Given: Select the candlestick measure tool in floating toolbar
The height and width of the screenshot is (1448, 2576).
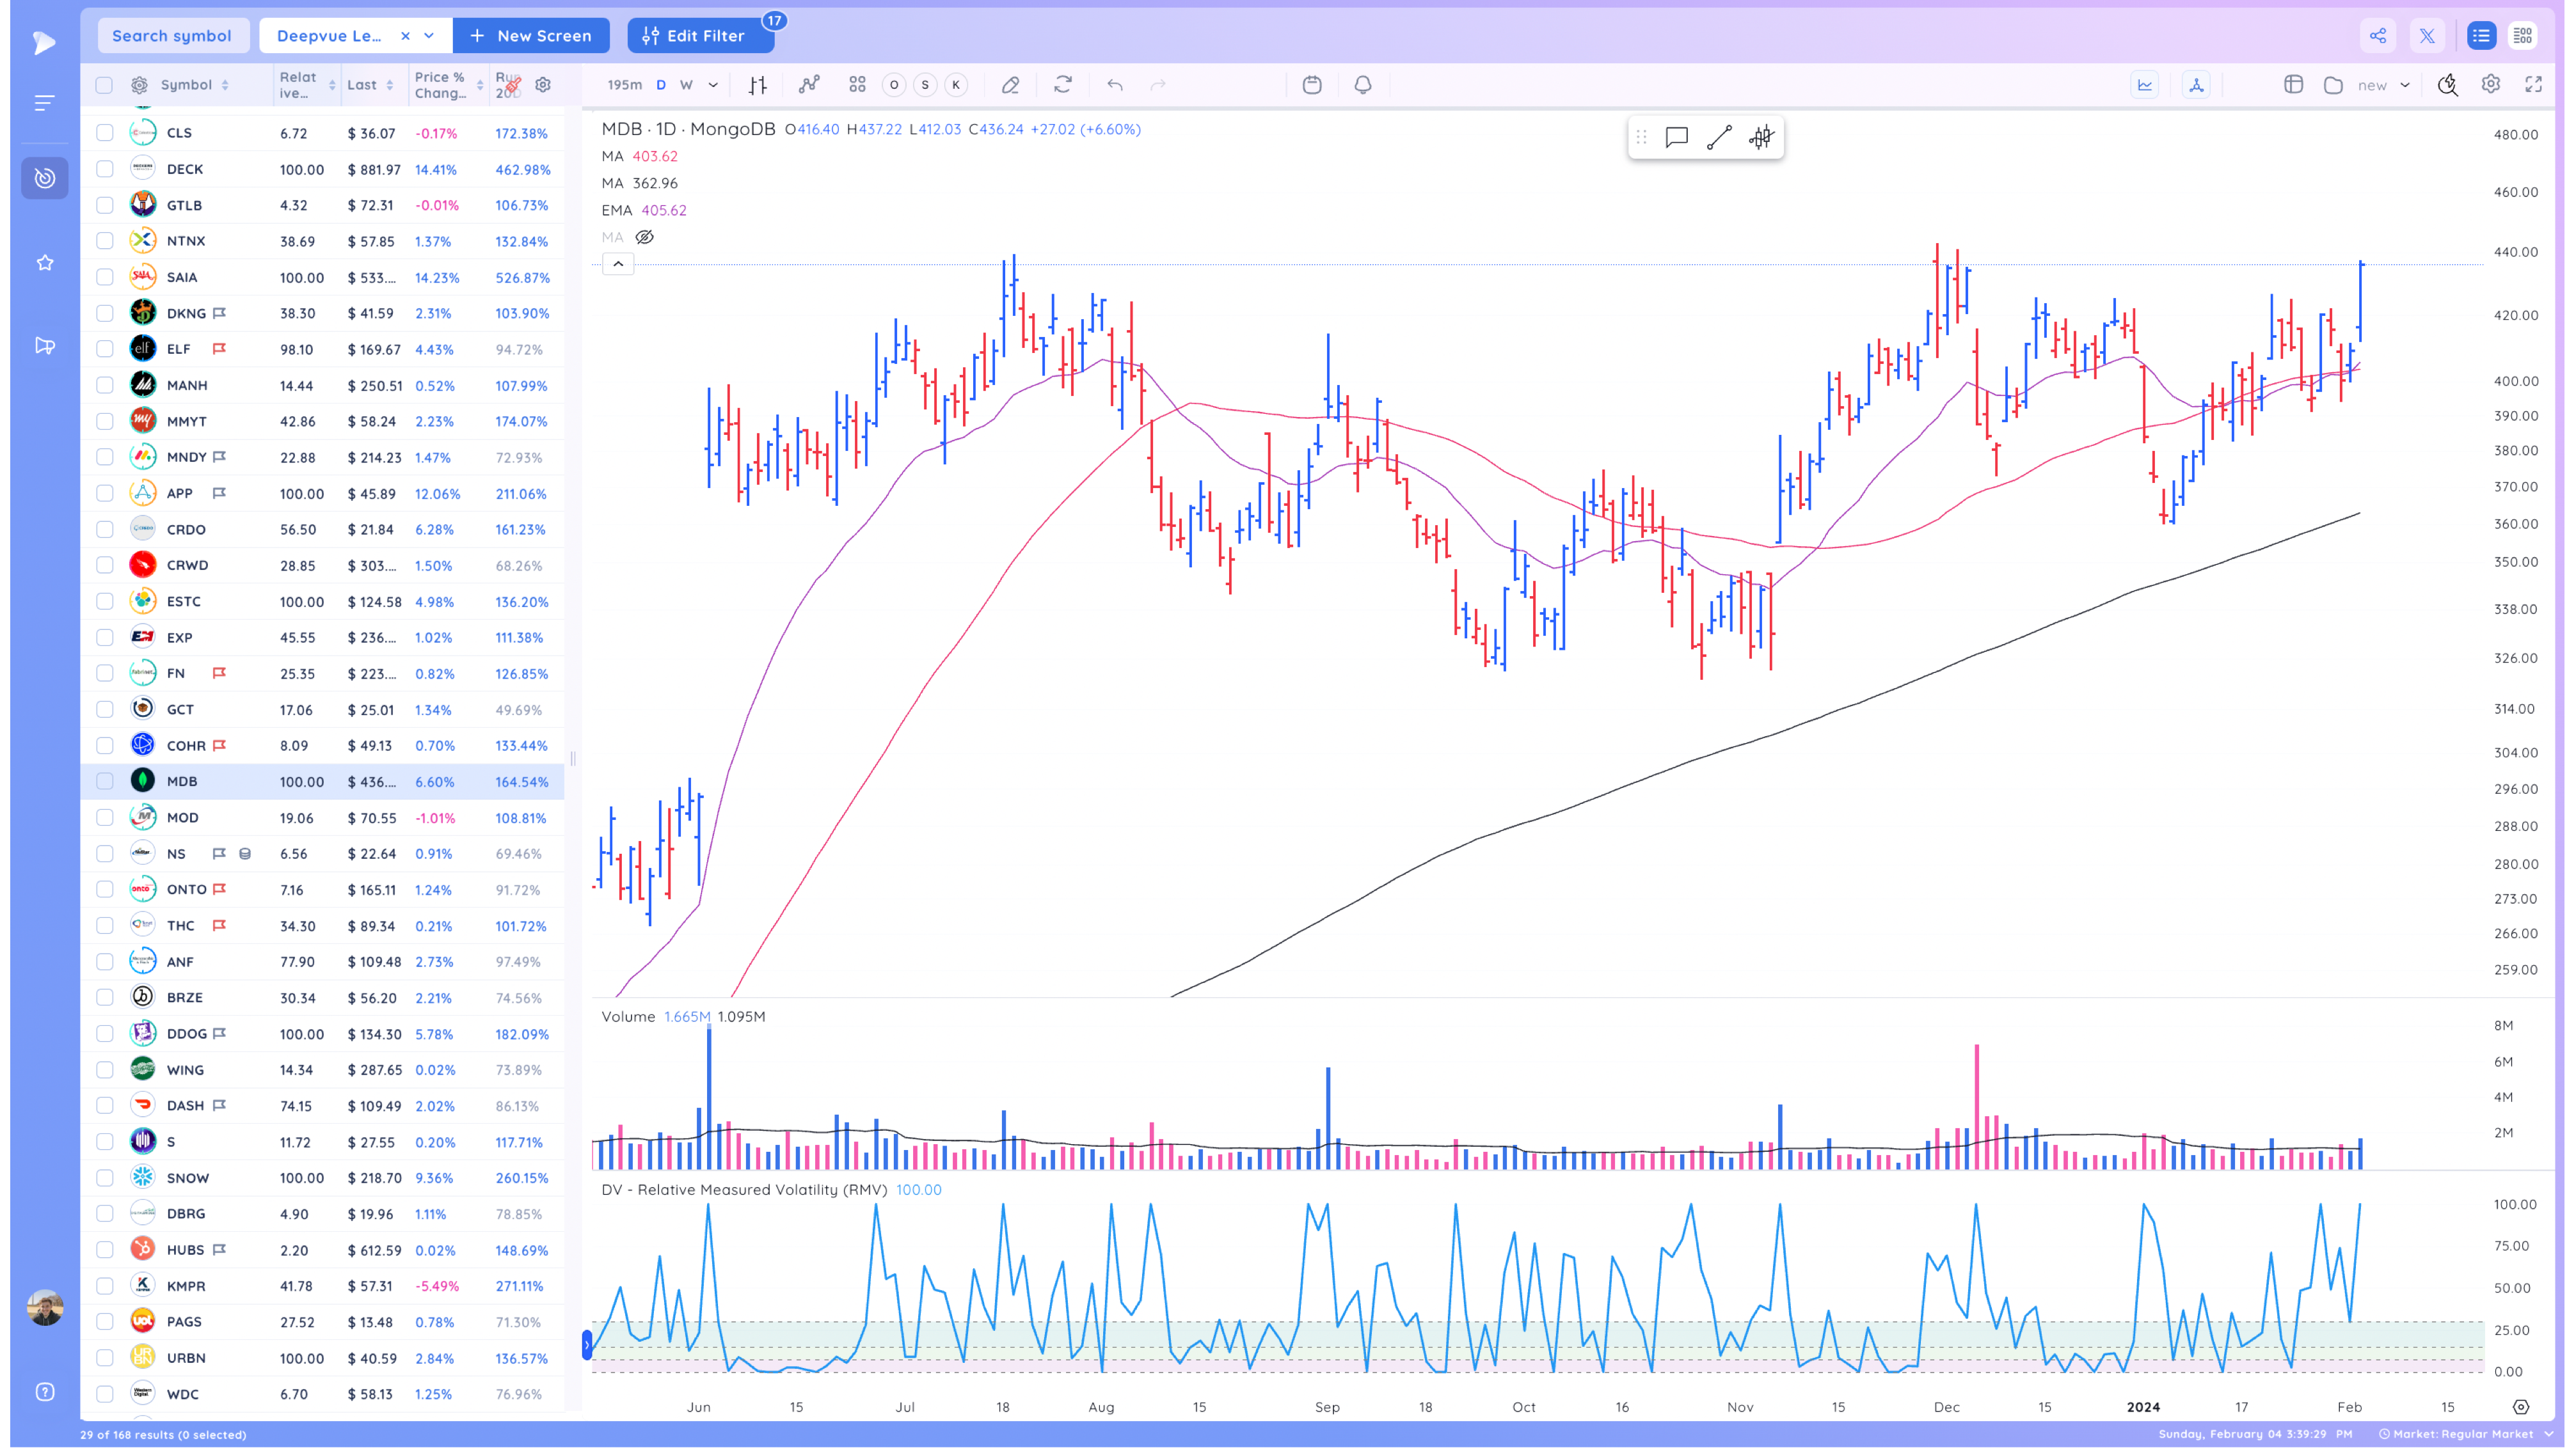Looking at the screenshot, I should coord(1761,137).
